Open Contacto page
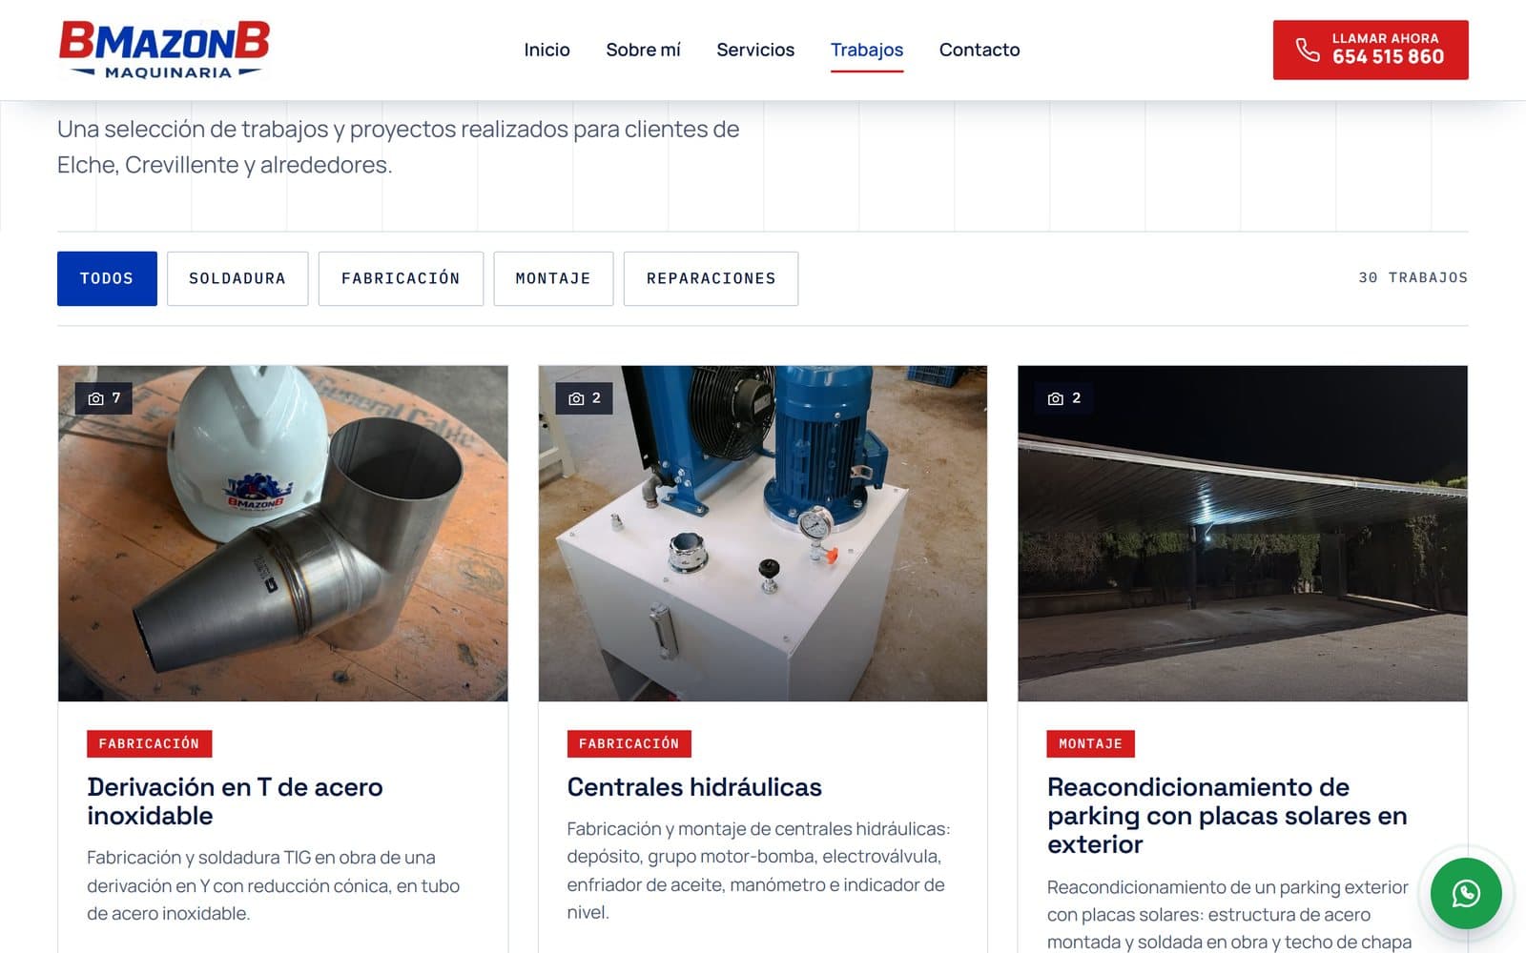The height and width of the screenshot is (953, 1526). pyautogui.click(x=980, y=50)
